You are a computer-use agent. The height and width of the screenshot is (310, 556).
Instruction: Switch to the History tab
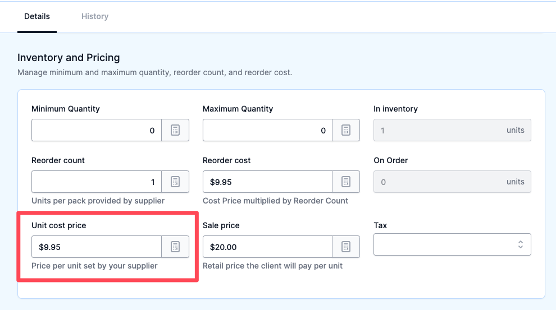(x=95, y=16)
